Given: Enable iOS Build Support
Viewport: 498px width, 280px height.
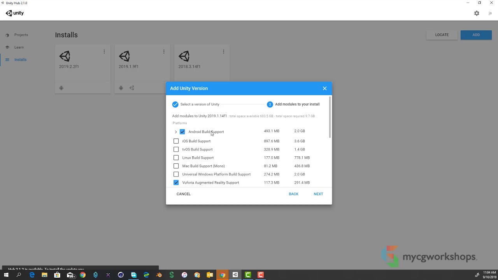Looking at the screenshot, I should 176,141.
